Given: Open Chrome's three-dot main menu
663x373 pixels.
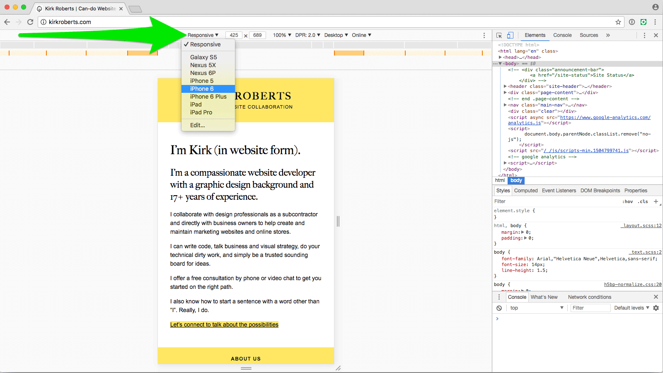Looking at the screenshot, I should [655, 22].
